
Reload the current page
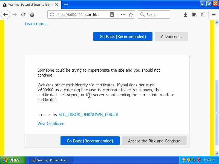click(x=23, y=14)
